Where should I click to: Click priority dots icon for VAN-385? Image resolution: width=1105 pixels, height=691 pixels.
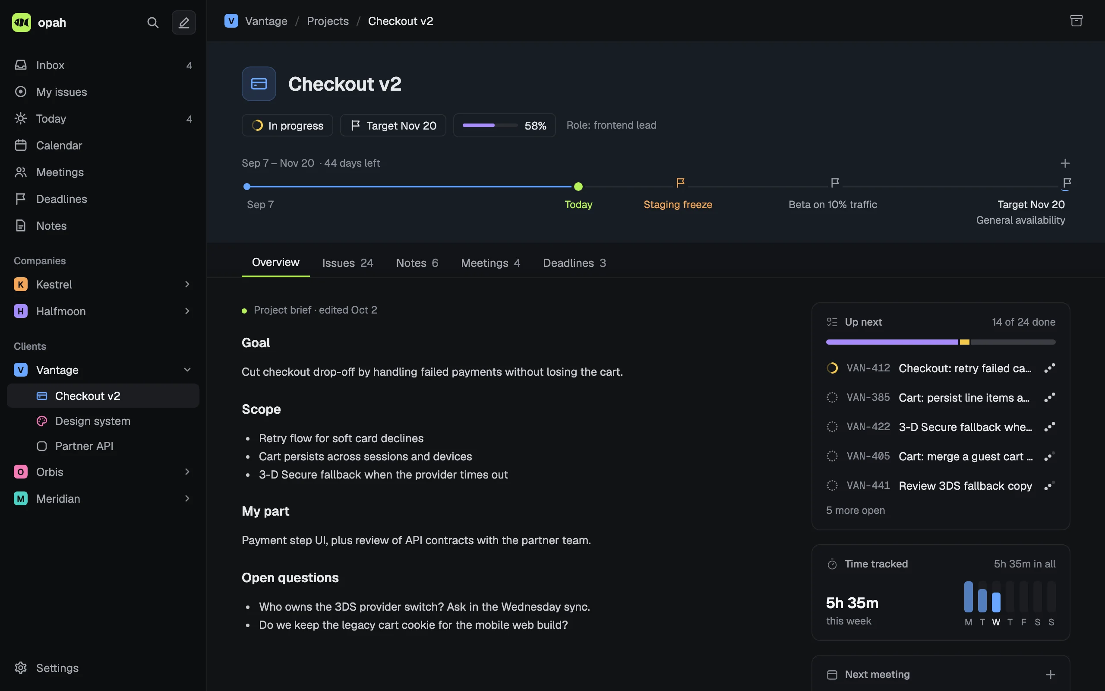(1049, 398)
